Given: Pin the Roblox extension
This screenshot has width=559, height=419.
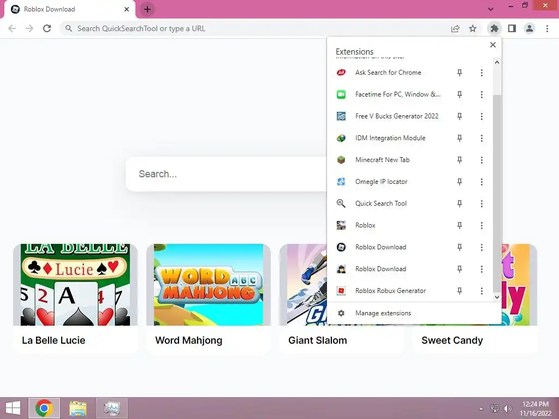Looking at the screenshot, I should (x=460, y=225).
